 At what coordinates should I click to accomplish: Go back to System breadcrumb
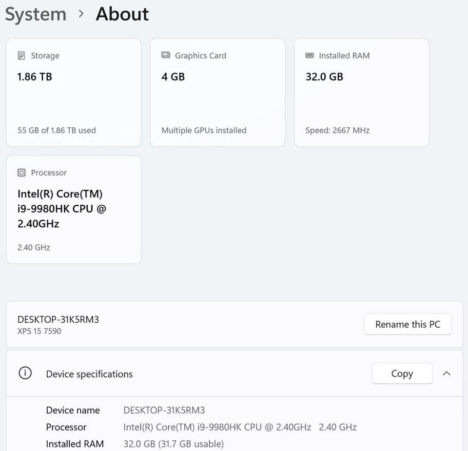[x=36, y=14]
